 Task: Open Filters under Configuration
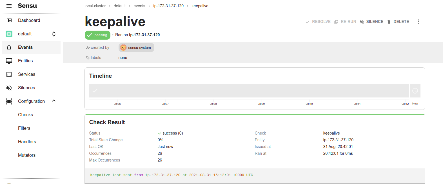pyautogui.click(x=24, y=128)
